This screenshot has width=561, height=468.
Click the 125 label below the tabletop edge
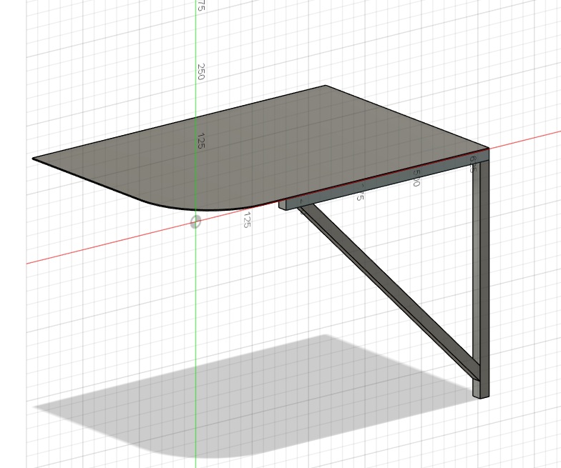click(x=246, y=219)
